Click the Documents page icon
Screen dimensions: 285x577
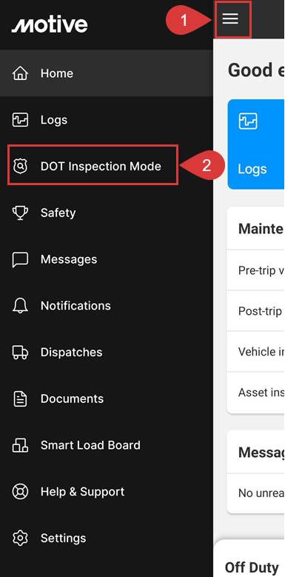(x=20, y=399)
